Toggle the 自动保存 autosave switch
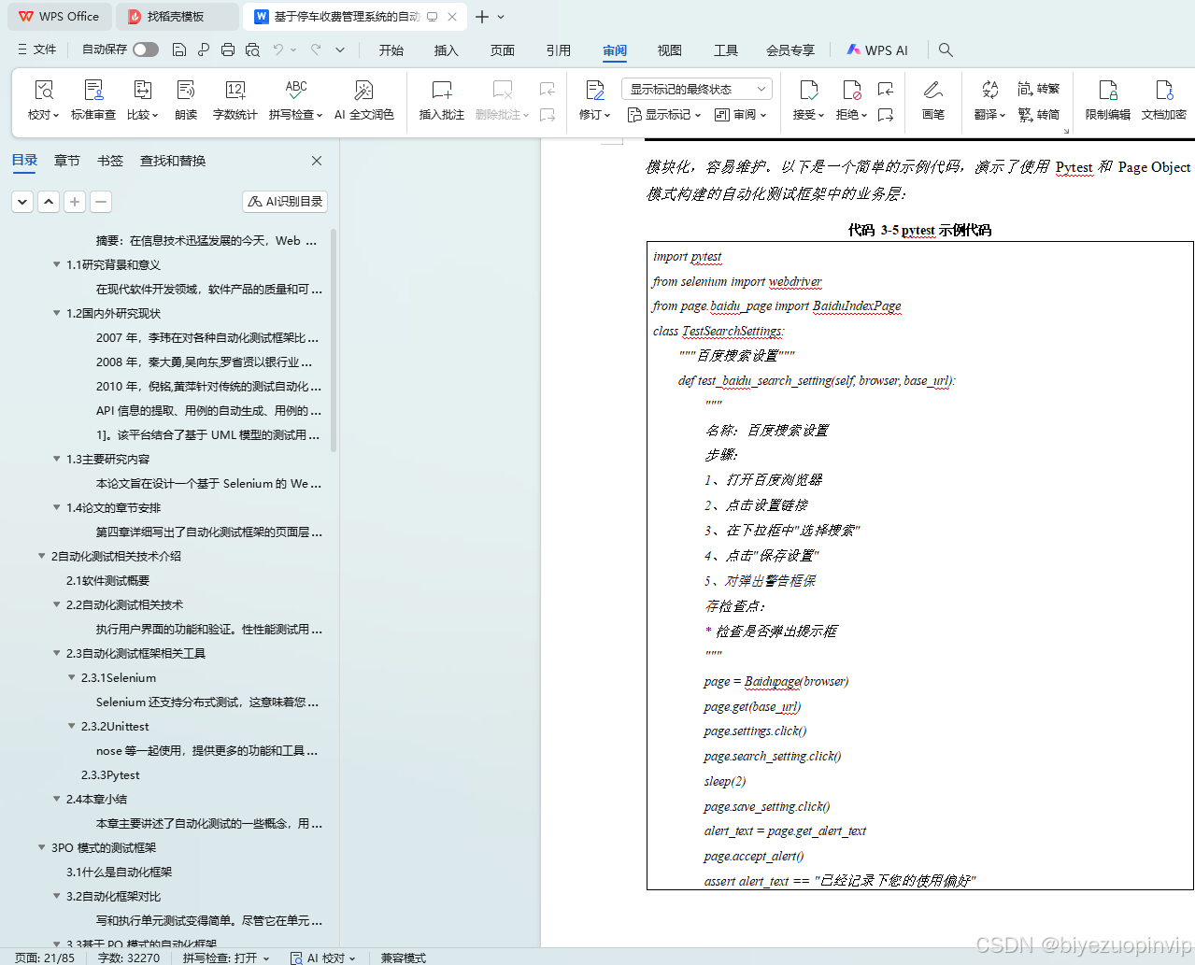The height and width of the screenshot is (965, 1195). 146,49
